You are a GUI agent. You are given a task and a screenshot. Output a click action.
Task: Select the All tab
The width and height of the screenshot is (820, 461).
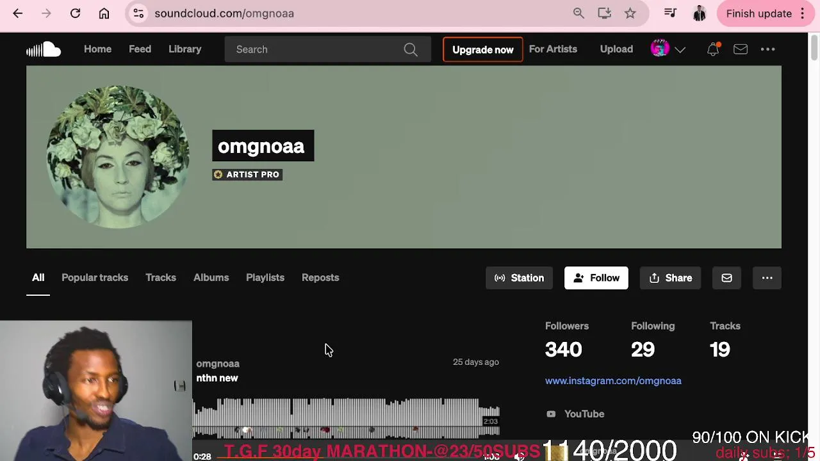[38, 277]
